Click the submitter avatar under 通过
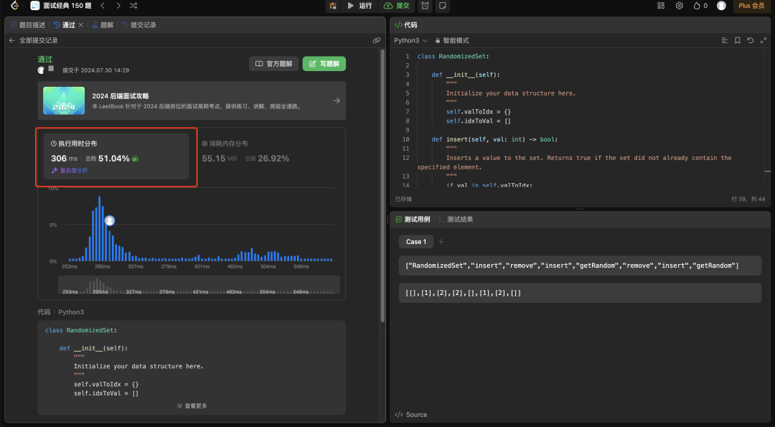Screen dimensions: 775x427 [41, 70]
